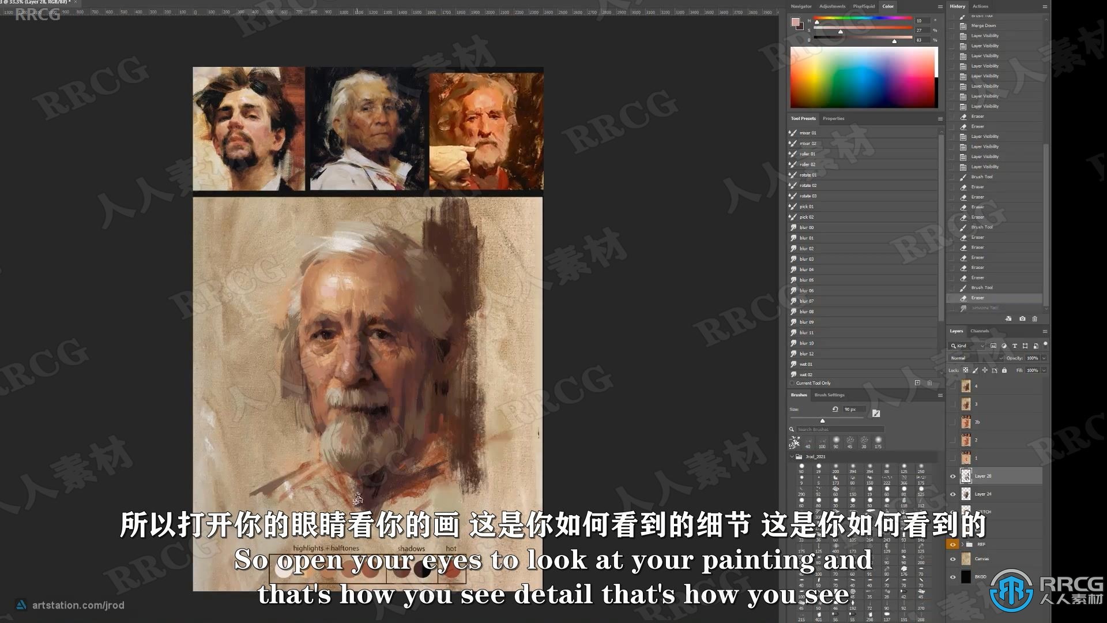
Task: Delete the current history state
Action: coord(1034,318)
